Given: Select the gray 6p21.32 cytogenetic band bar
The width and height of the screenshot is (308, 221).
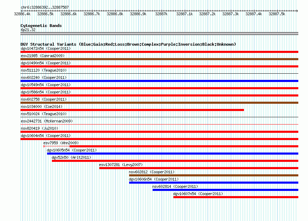Looking at the screenshot, I should 159,34.
